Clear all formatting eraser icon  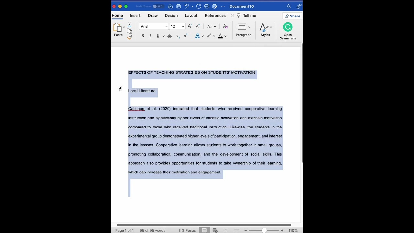coord(225,26)
